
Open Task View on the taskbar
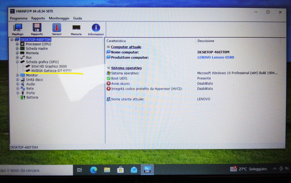[80, 170]
